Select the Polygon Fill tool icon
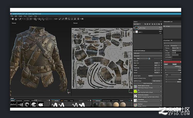Image resolution: width=193 pixels, height=118 pixels. pos(69,19)
